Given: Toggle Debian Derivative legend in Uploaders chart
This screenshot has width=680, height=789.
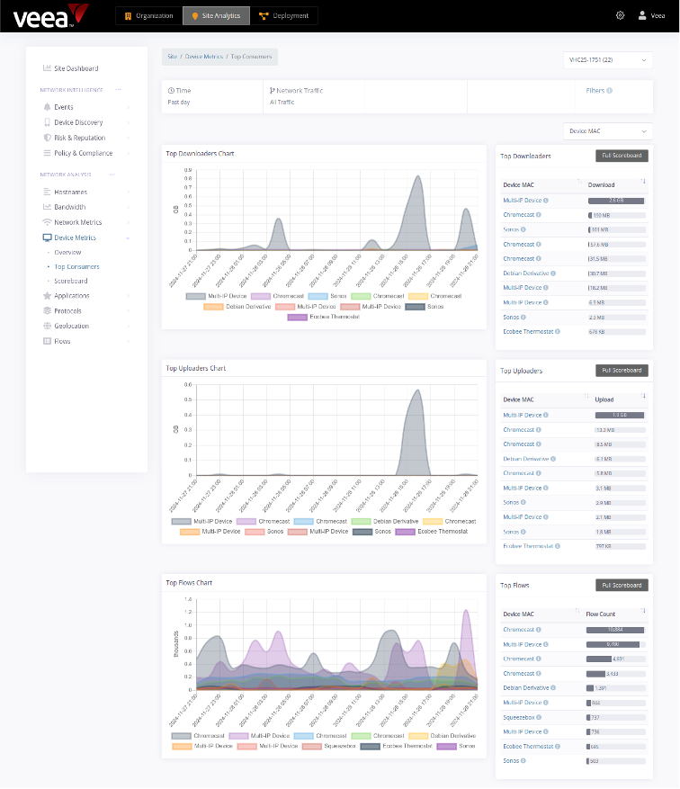Looking at the screenshot, I should [385, 521].
